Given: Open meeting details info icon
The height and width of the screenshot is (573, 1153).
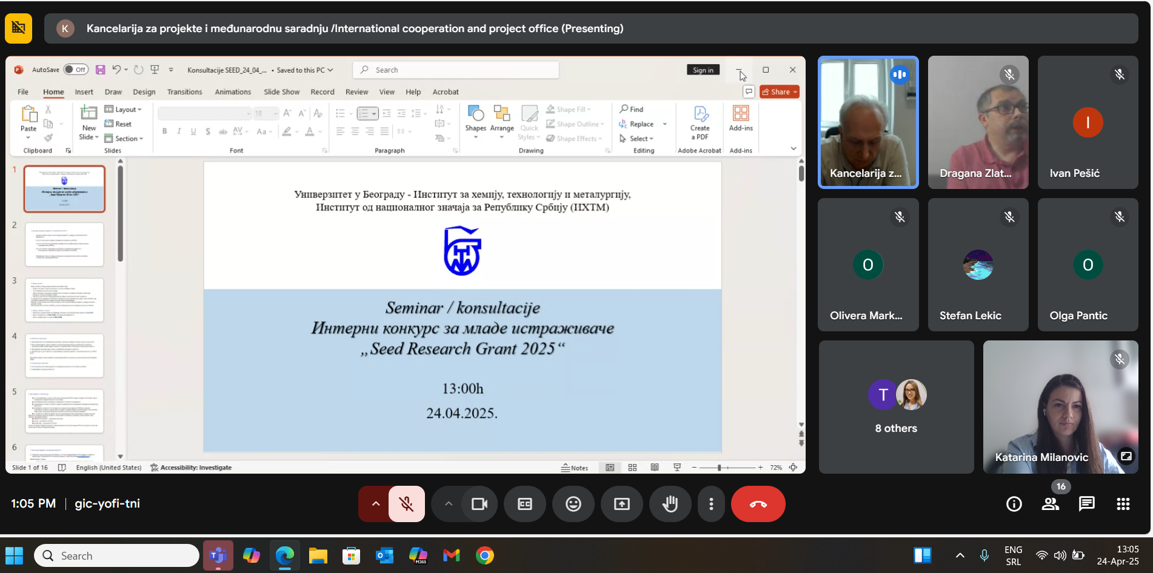Looking at the screenshot, I should 1014,504.
